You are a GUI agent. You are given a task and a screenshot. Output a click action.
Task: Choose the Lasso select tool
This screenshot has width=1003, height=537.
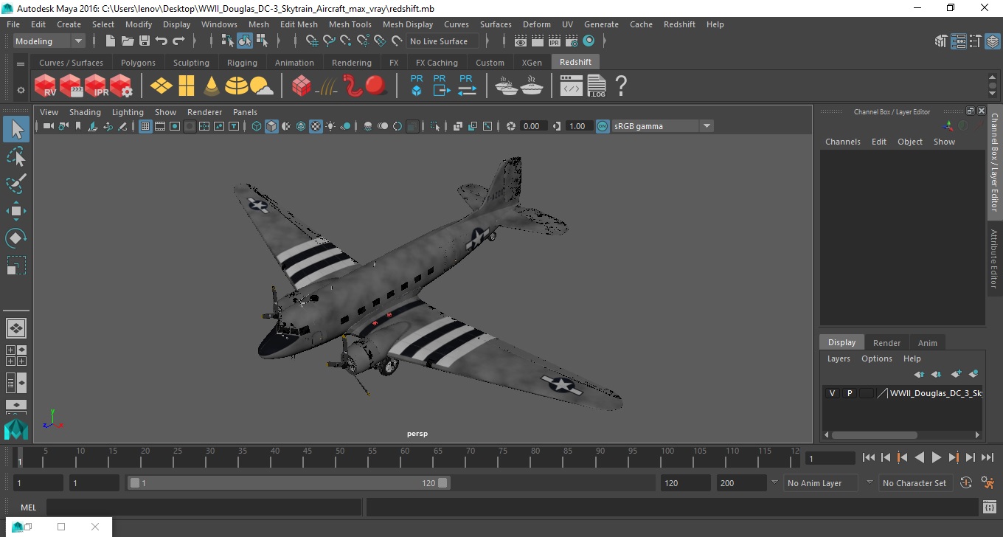(16, 156)
